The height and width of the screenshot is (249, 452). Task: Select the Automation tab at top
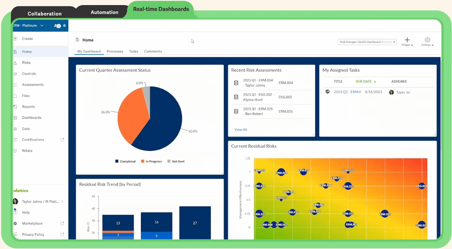pos(105,12)
